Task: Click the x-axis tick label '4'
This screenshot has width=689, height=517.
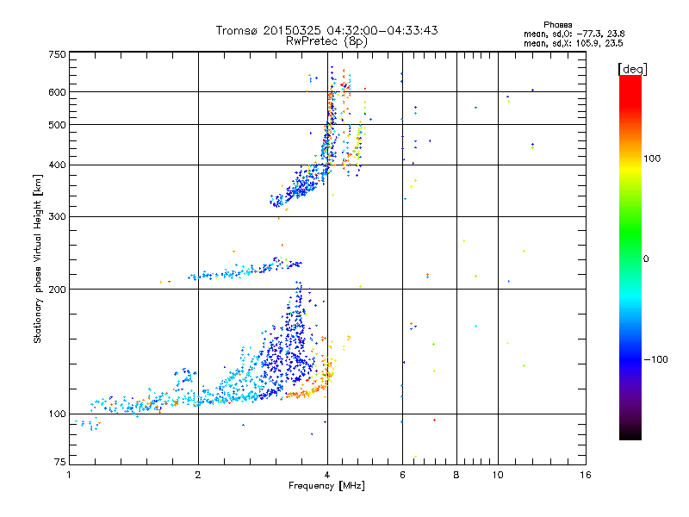Action: click(327, 475)
